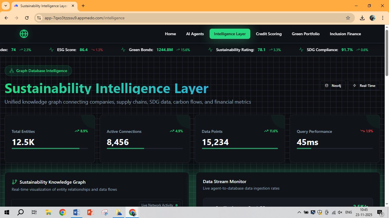Go to the AI Agents nav item

click(x=195, y=34)
